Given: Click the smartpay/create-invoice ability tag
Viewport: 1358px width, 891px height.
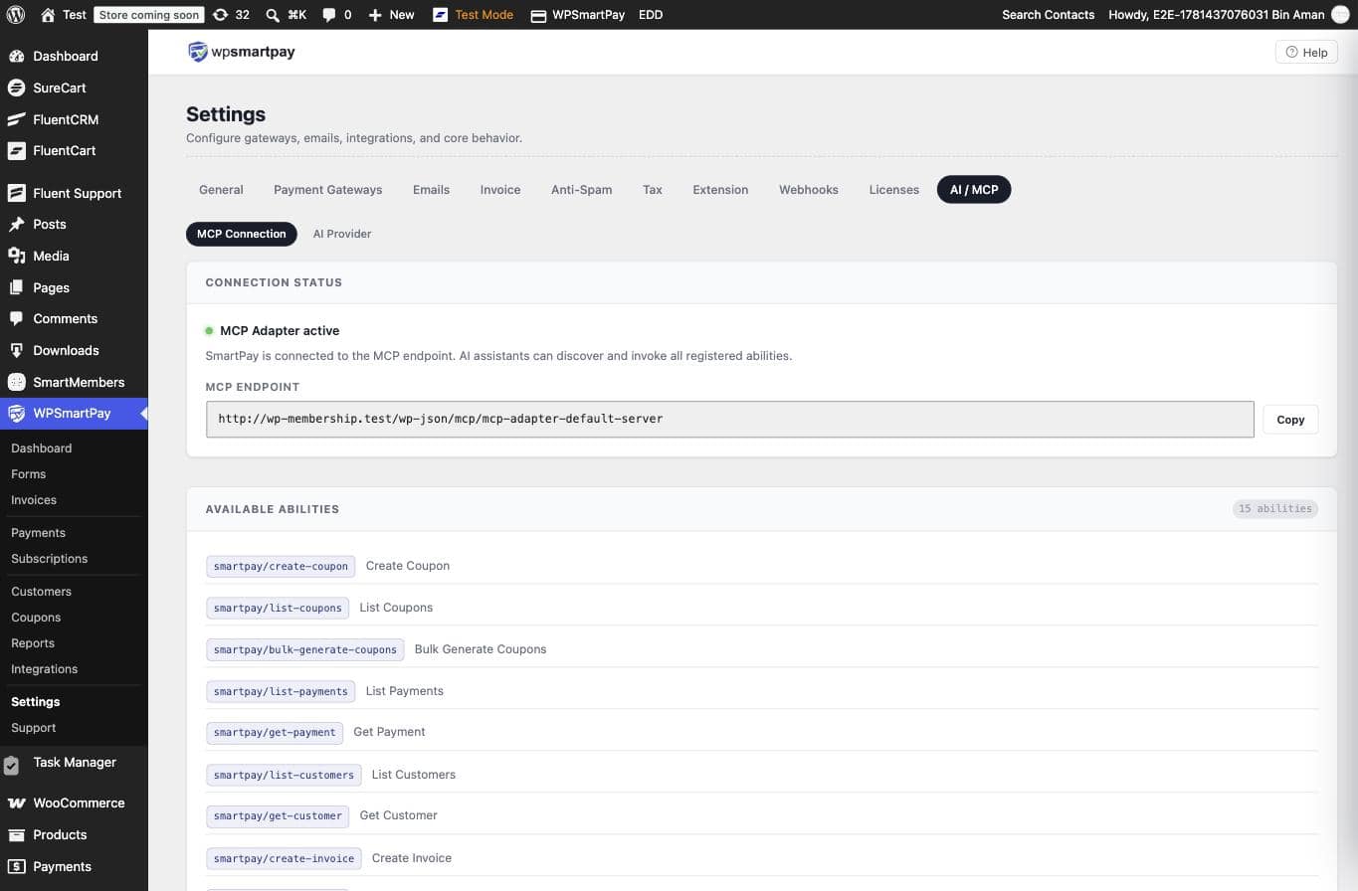Looking at the screenshot, I should click(x=284, y=858).
